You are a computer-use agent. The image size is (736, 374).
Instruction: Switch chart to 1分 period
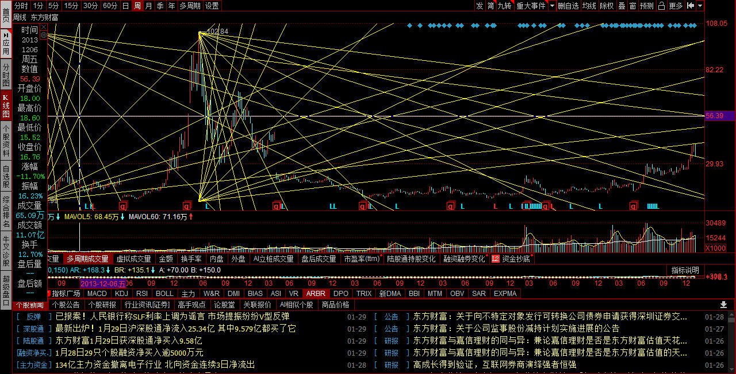[38, 6]
